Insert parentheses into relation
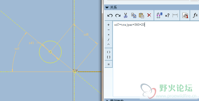The width and height of the screenshot is (199, 101). pos(109,52)
